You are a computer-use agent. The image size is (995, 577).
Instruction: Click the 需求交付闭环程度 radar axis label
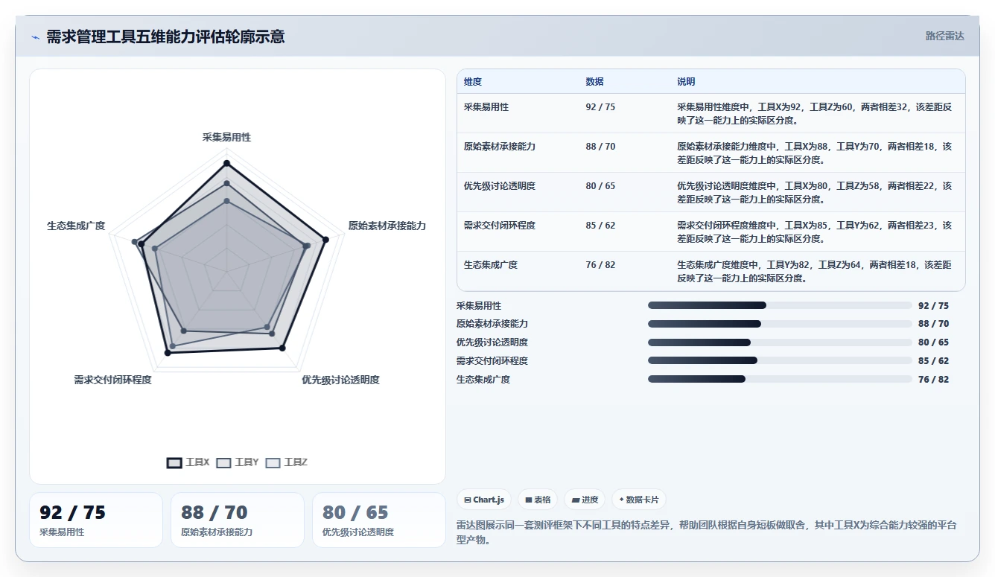point(112,380)
